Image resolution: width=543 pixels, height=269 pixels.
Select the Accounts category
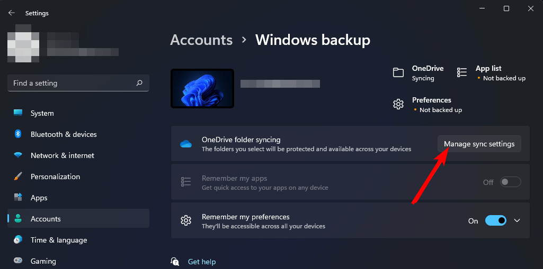point(78,219)
